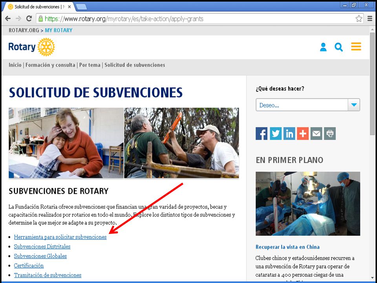
Task: Click Solicitud de subvenciones breadcrumb
Action: [135, 65]
